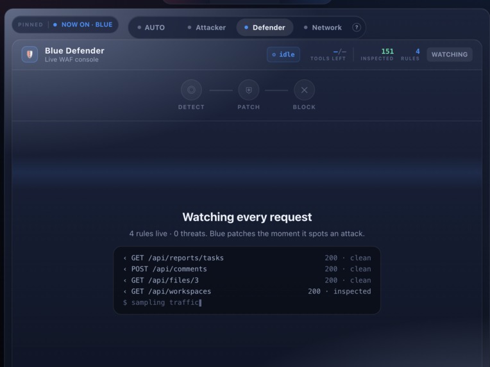Viewport: 490px width, 367px height.
Task: Switch to the Network tab
Action: pyautogui.click(x=323, y=28)
